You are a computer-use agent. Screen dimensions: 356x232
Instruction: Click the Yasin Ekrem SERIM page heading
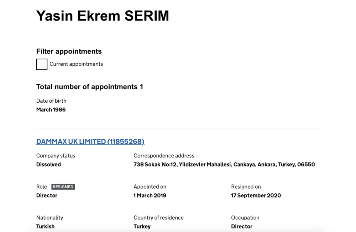[103, 16]
